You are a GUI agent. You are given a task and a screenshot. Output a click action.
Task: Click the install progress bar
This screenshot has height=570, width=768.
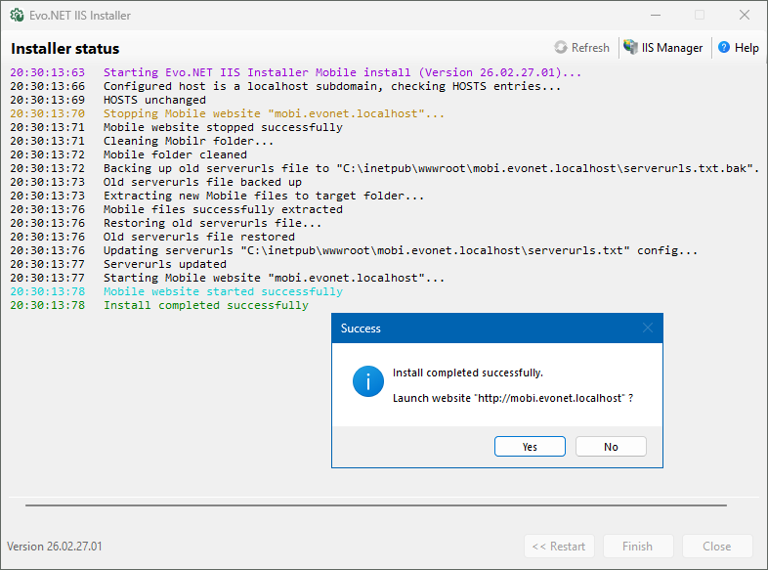coord(375,505)
